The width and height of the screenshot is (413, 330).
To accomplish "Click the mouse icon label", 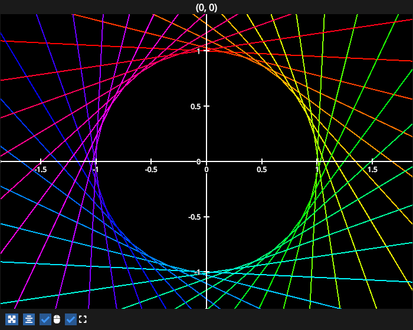I will pyautogui.click(x=57, y=319).
